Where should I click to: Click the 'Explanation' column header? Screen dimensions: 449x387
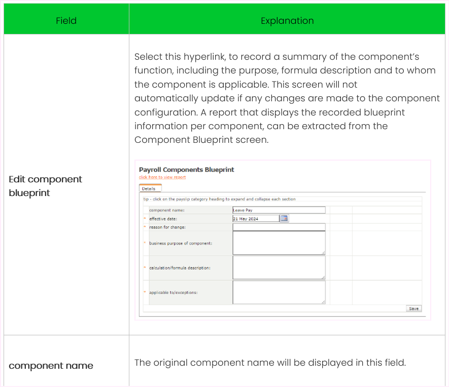[287, 21]
